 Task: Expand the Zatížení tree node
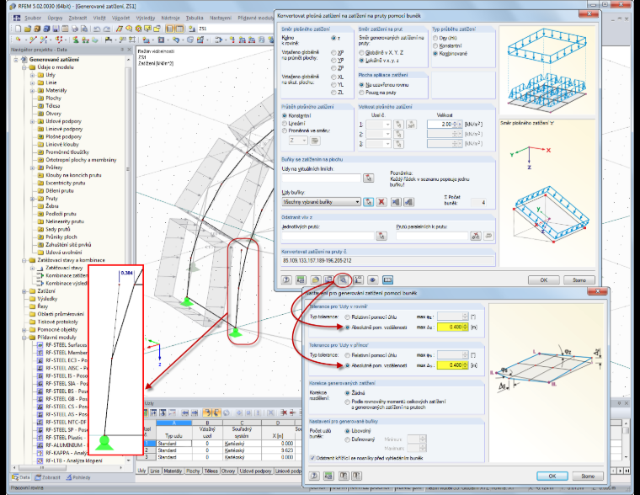coord(24,291)
